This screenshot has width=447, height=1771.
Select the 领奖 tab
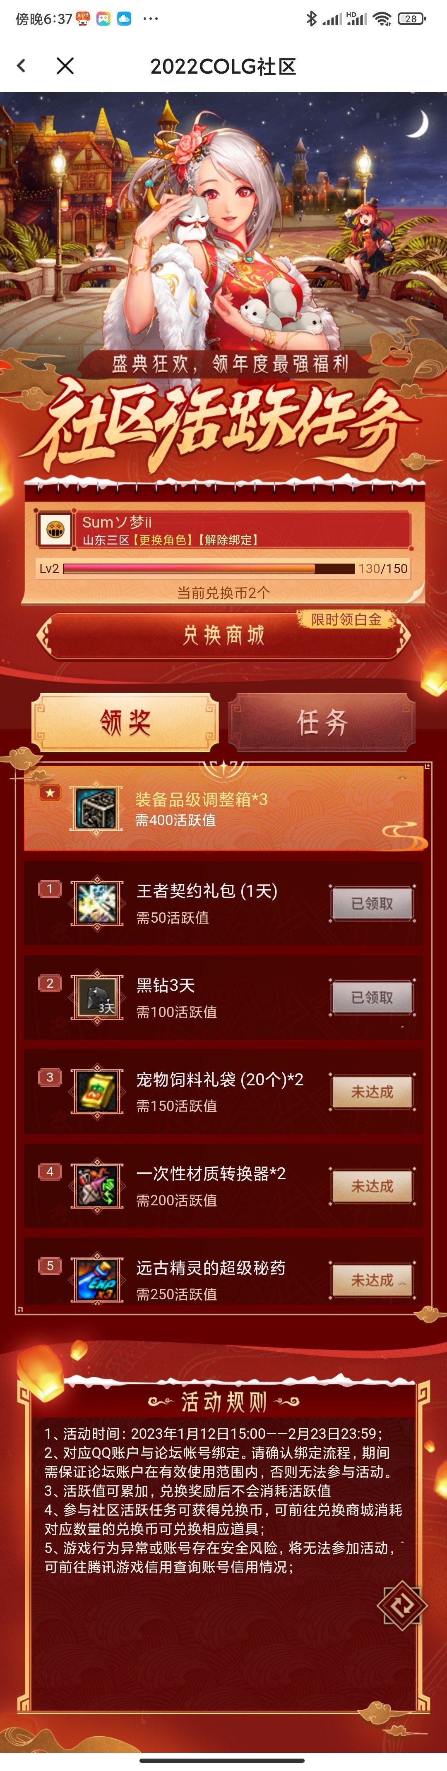tap(125, 722)
